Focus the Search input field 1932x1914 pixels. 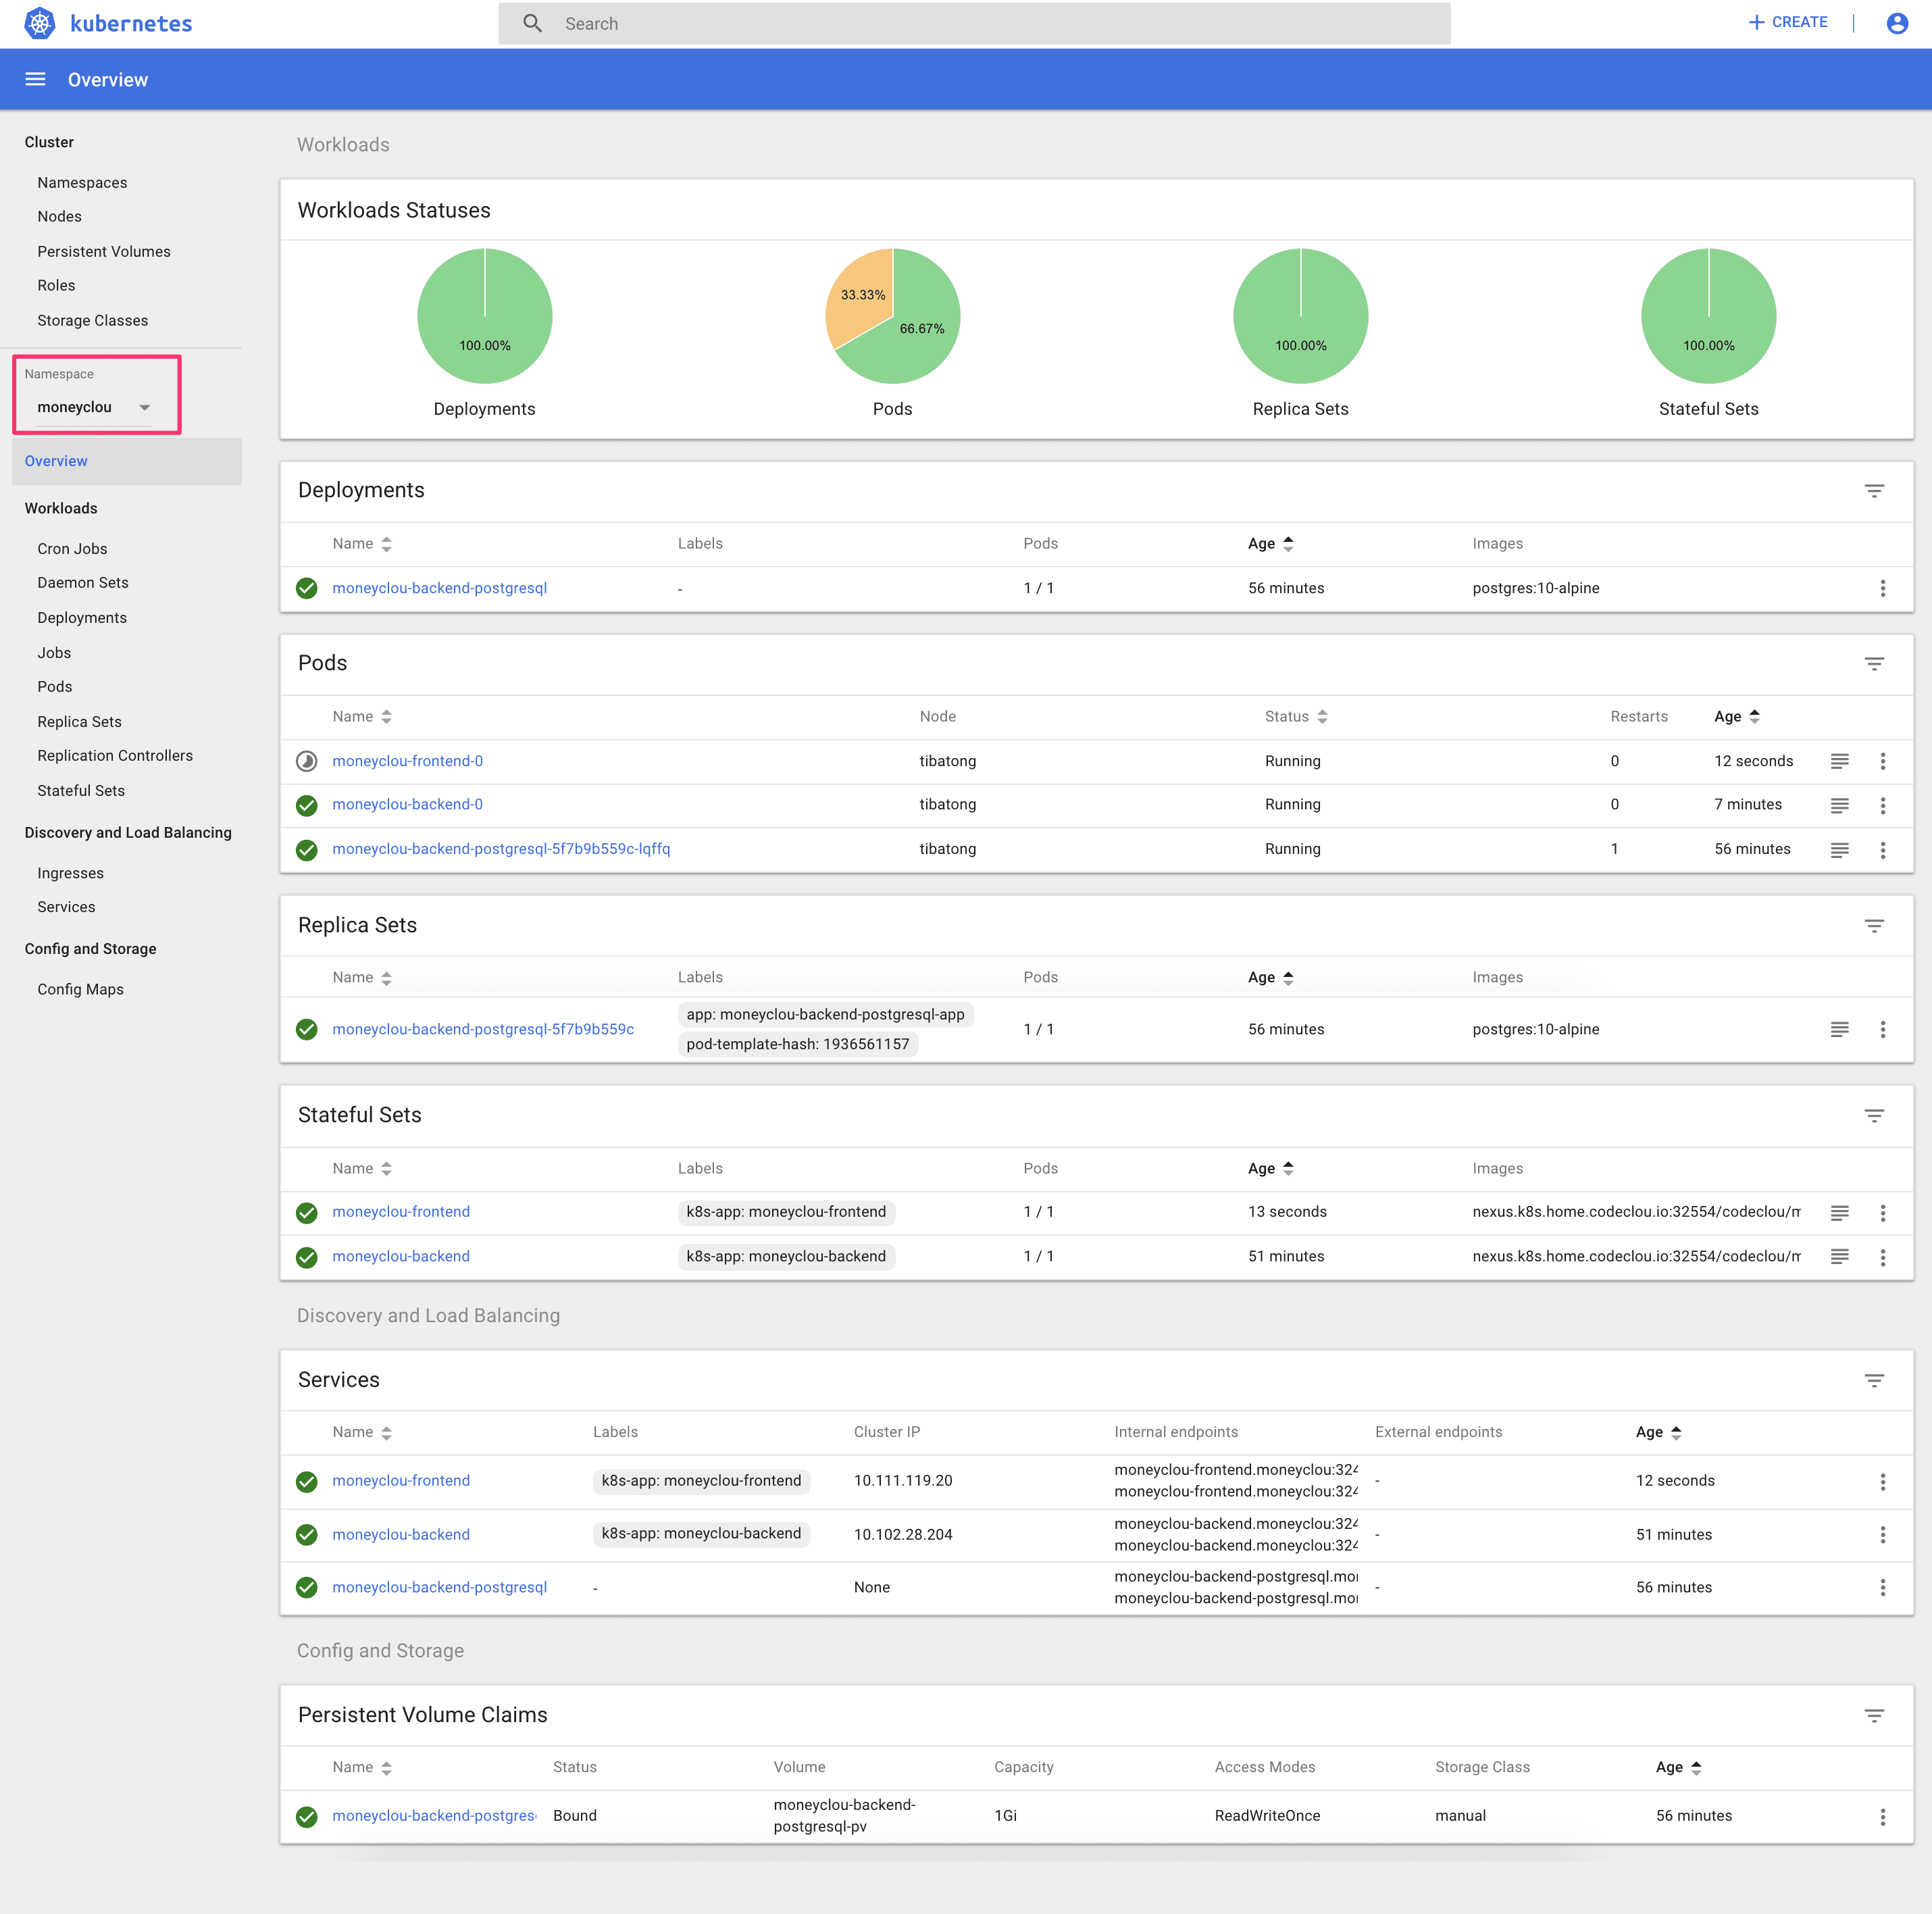[974, 23]
